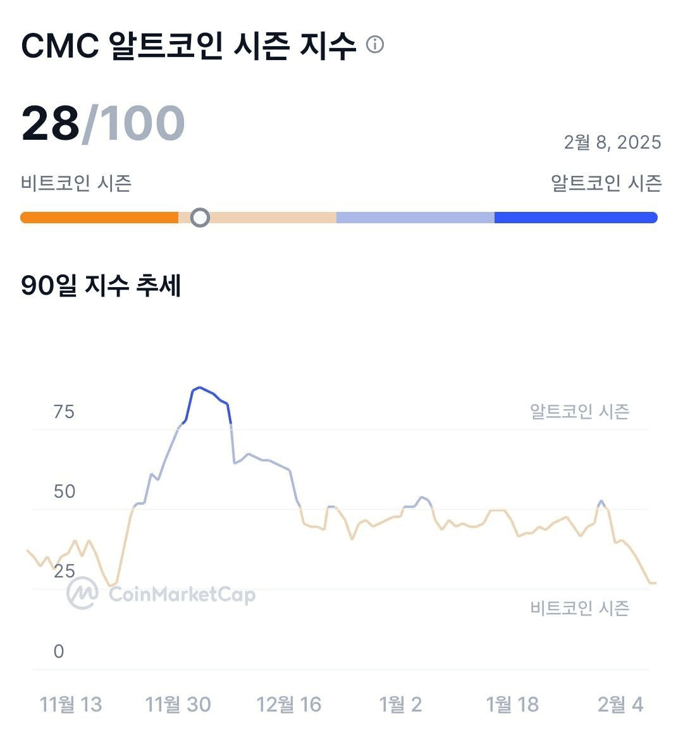Click the 90일 지수 추세 chart heading
This screenshot has width=683, height=740.
tap(101, 285)
